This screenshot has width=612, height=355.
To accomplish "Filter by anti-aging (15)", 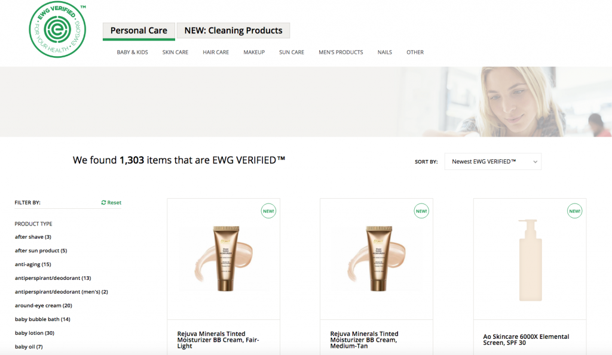I will 33,264.
